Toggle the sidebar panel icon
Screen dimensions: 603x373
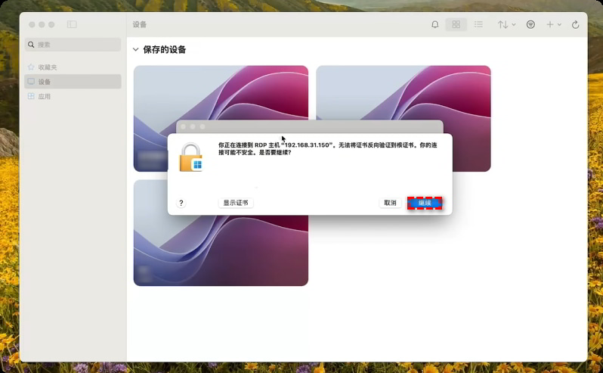point(72,24)
